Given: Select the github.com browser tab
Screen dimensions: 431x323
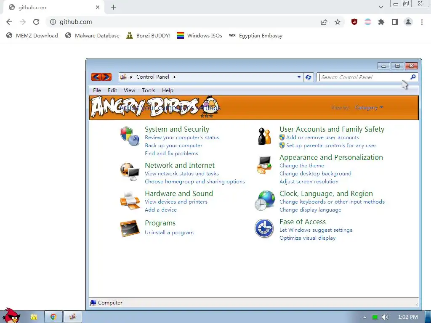Looking at the screenshot, I should coord(53,8).
